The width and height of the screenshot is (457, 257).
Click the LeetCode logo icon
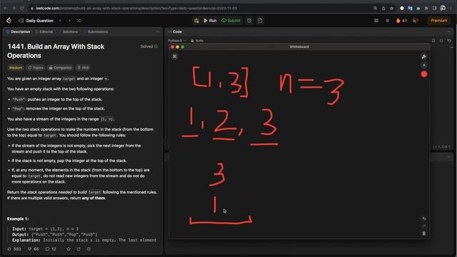coord(9,21)
